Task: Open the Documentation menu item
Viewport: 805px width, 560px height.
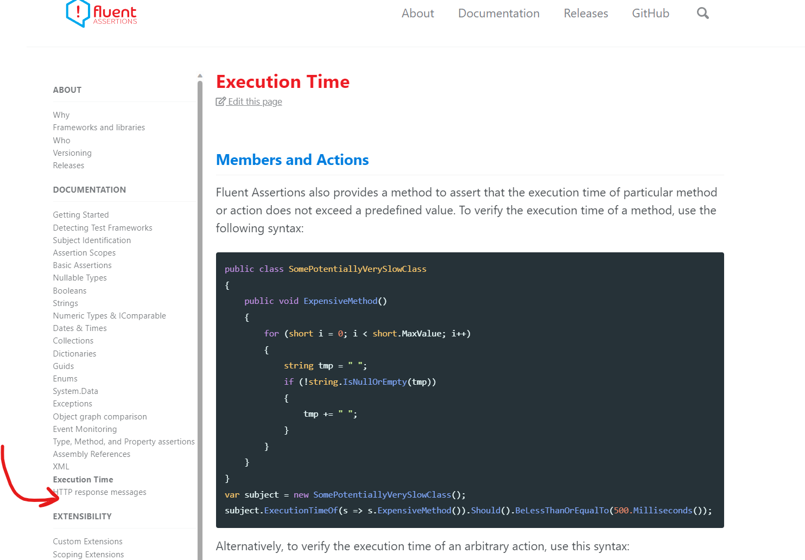Action: 498,13
